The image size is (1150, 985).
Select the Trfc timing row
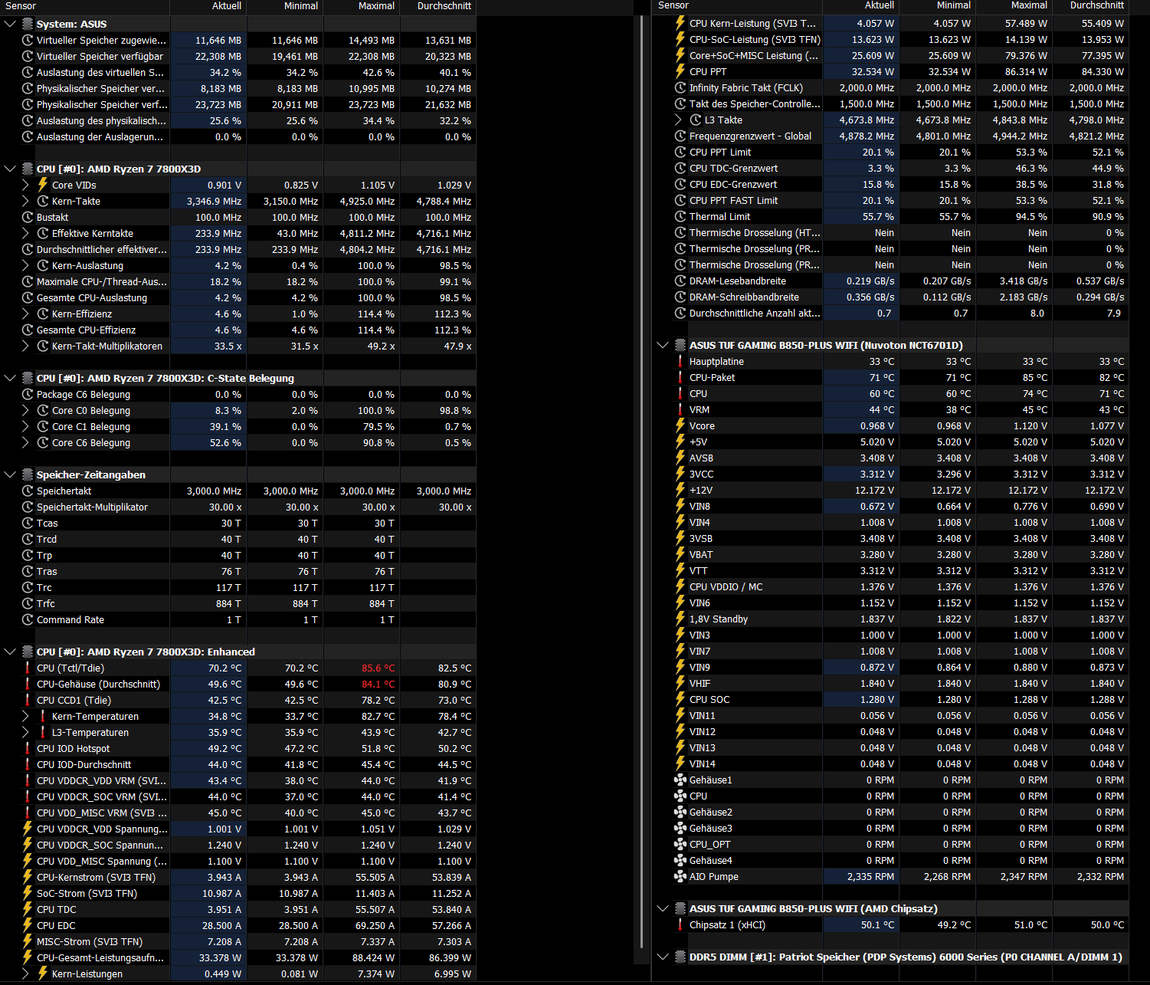pyautogui.click(x=238, y=603)
